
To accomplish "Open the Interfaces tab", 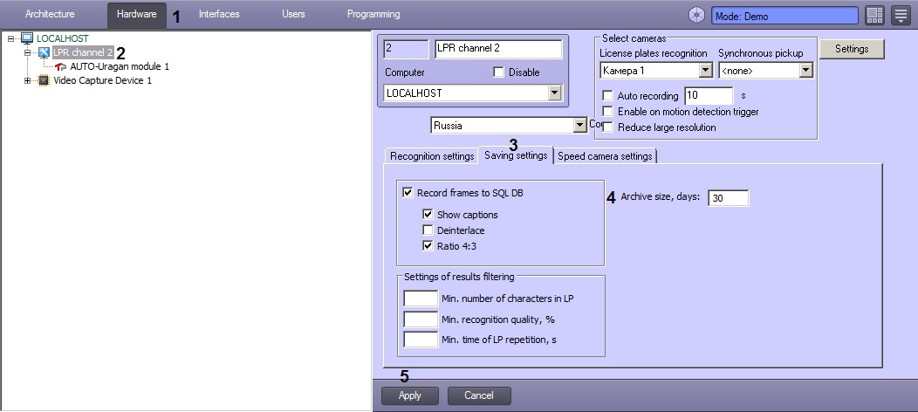I will (219, 15).
